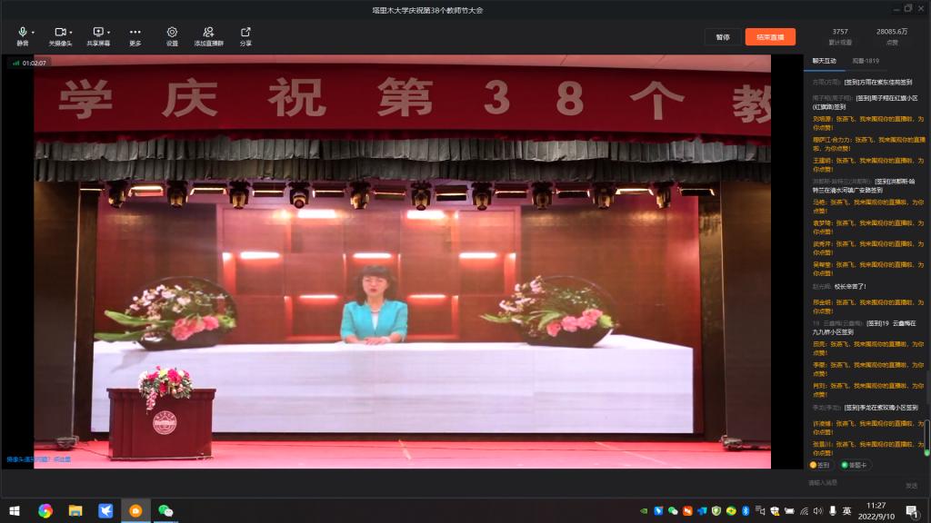Viewport: 931px width, 523px height.
Task: Open Settings (设置) gear icon
Action: coord(172,33)
